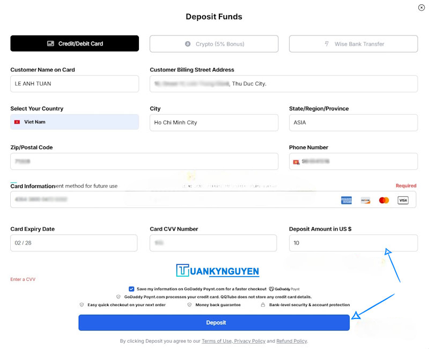Click the Visa card icon
This screenshot has width=429, height=349.
(403, 200)
